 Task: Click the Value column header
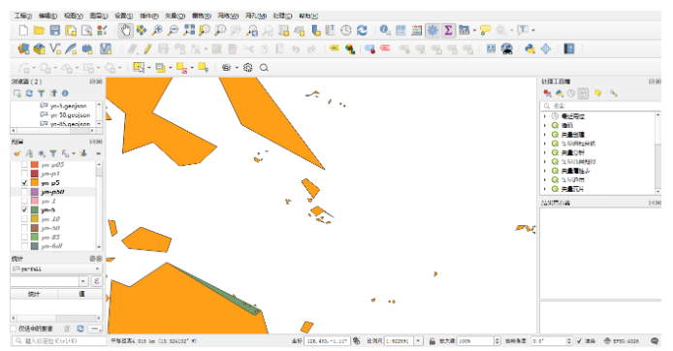tap(81, 294)
